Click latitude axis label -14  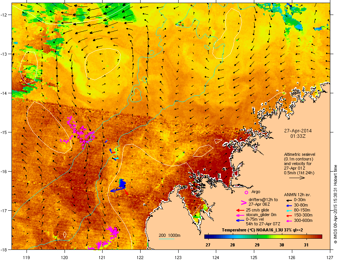(4, 93)
